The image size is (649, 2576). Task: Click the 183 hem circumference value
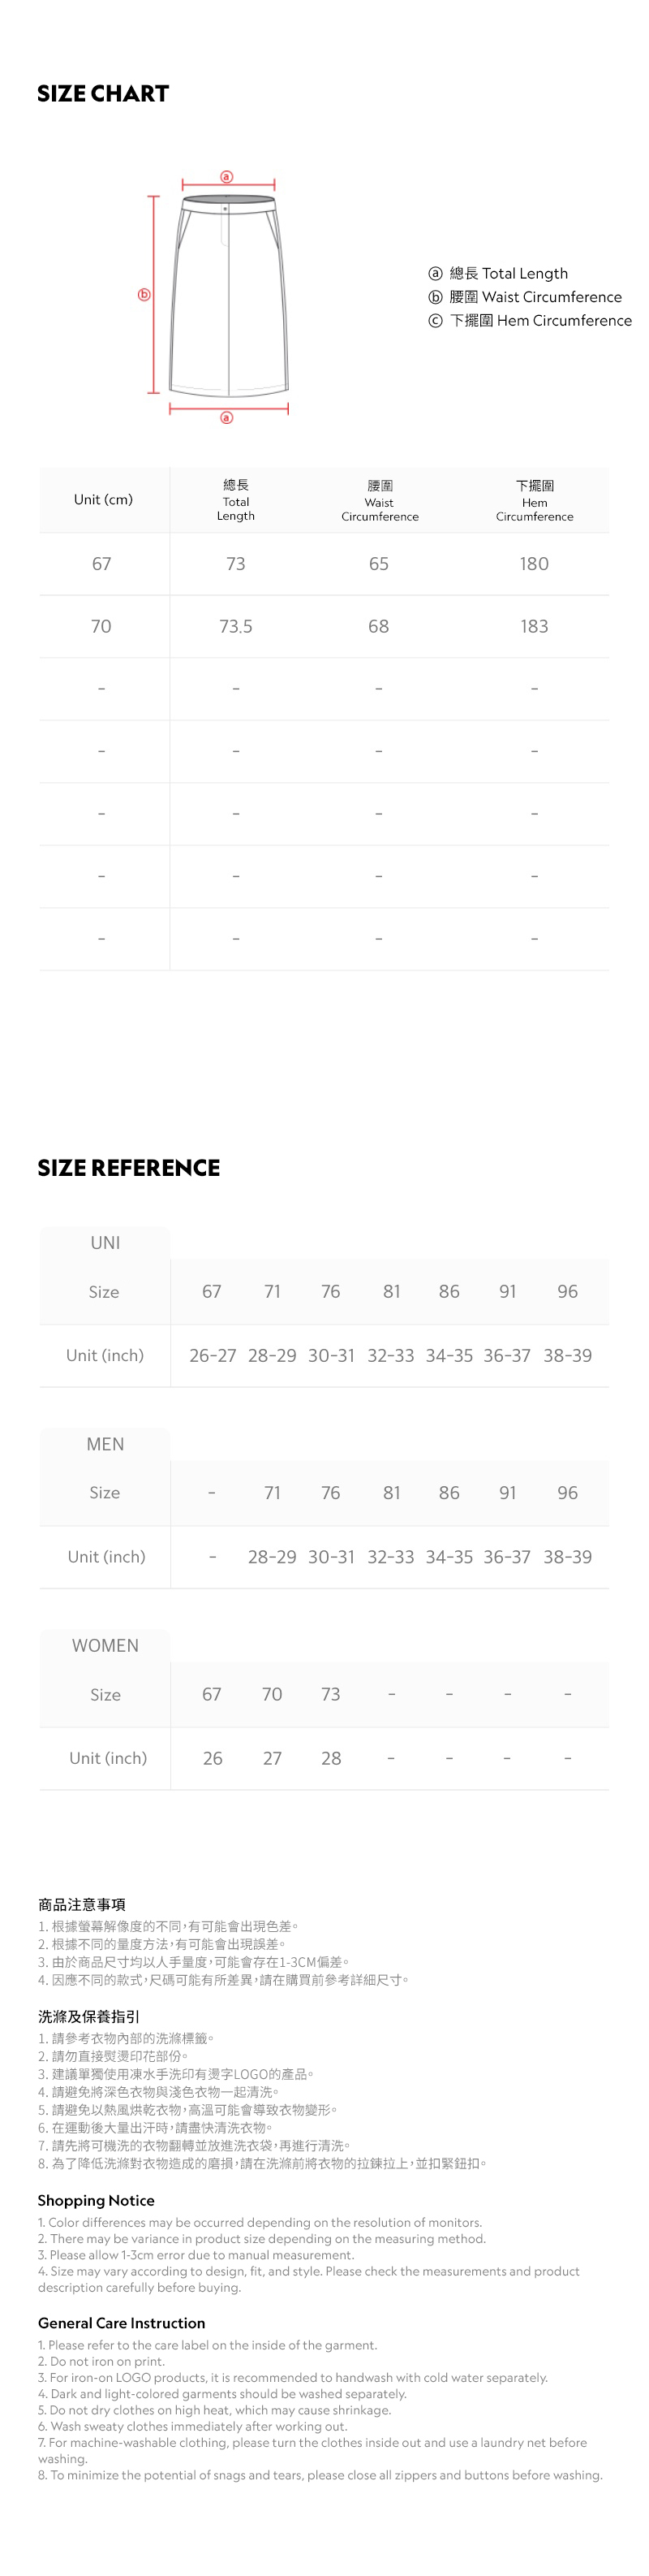coord(534,627)
